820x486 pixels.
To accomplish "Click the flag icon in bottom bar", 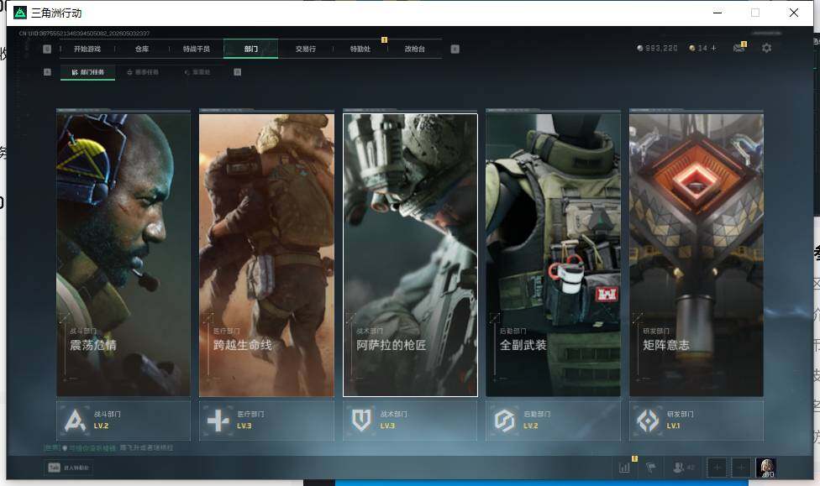I will (x=650, y=468).
